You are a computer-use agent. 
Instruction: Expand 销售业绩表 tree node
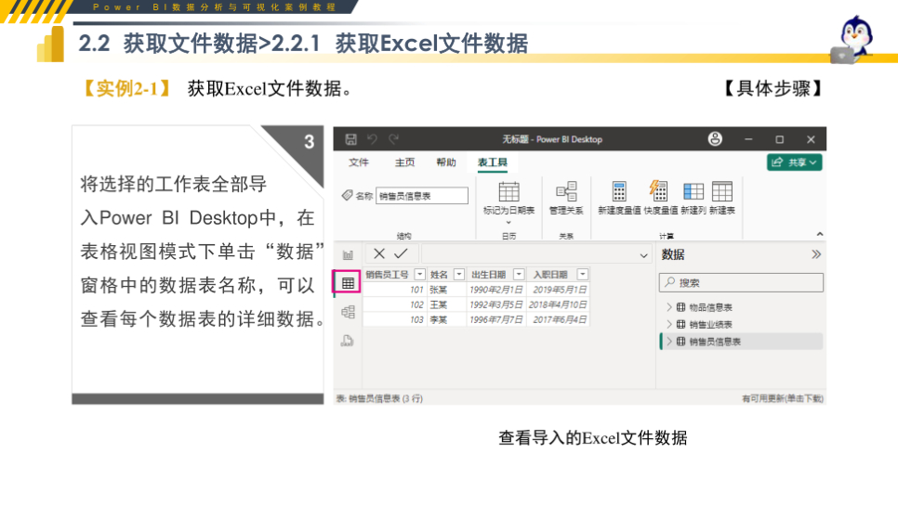click(669, 324)
